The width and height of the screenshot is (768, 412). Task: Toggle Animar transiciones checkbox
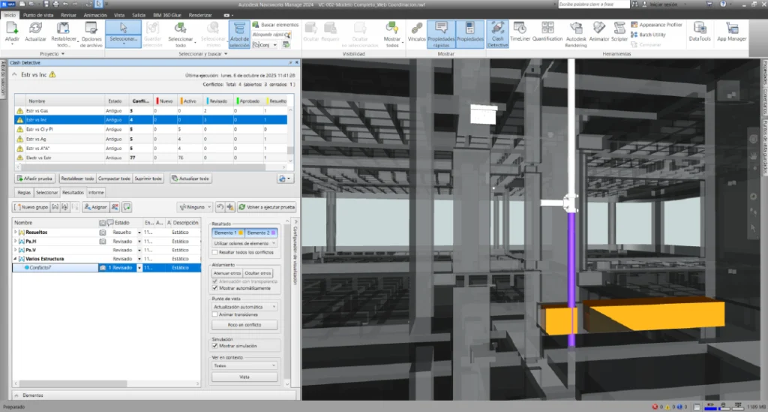point(214,314)
